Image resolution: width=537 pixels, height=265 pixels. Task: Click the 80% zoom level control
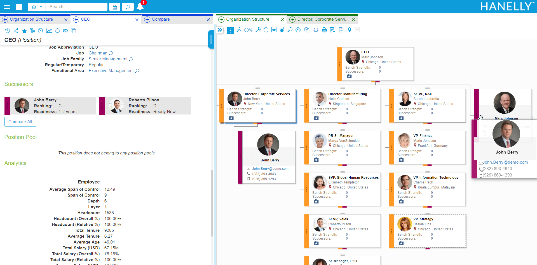(248, 30)
